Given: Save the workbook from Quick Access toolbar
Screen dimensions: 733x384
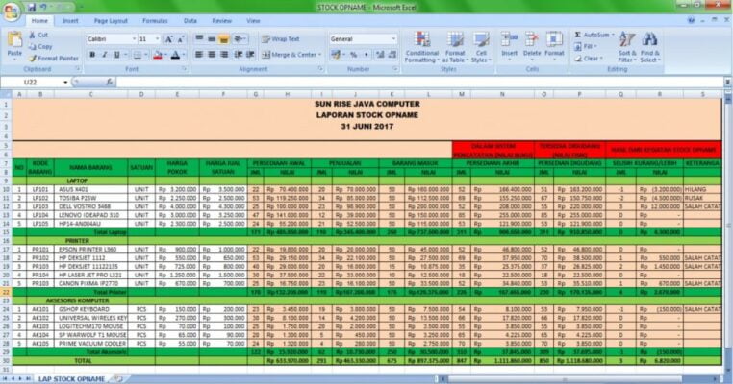Looking at the screenshot, I should point(32,7).
